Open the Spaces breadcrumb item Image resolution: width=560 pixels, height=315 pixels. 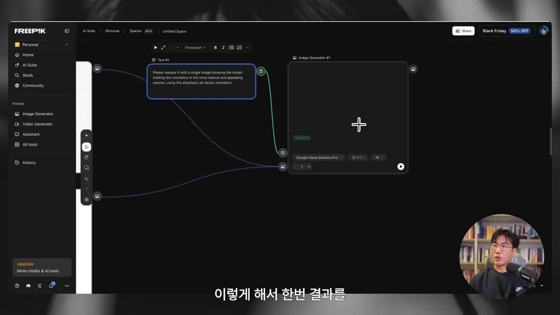[136, 31]
